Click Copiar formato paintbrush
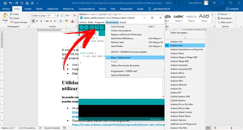The height and width of the screenshot is (130, 243). [19, 22]
